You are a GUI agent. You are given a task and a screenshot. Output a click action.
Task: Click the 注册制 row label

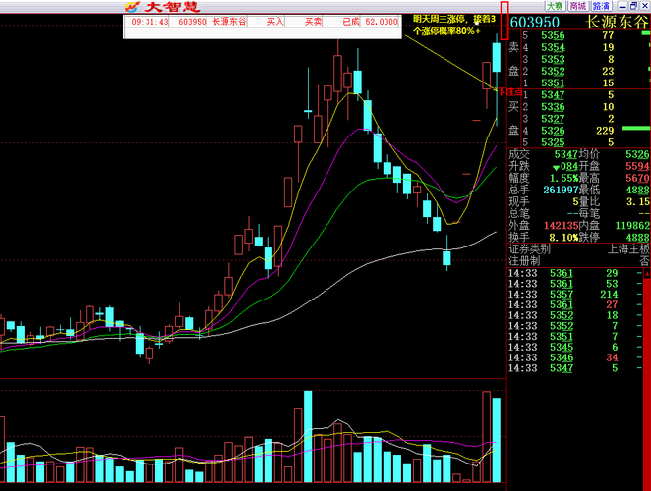[x=524, y=261]
